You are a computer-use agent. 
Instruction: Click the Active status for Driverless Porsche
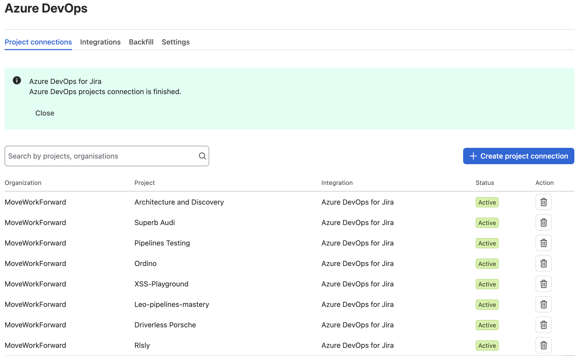(x=487, y=325)
